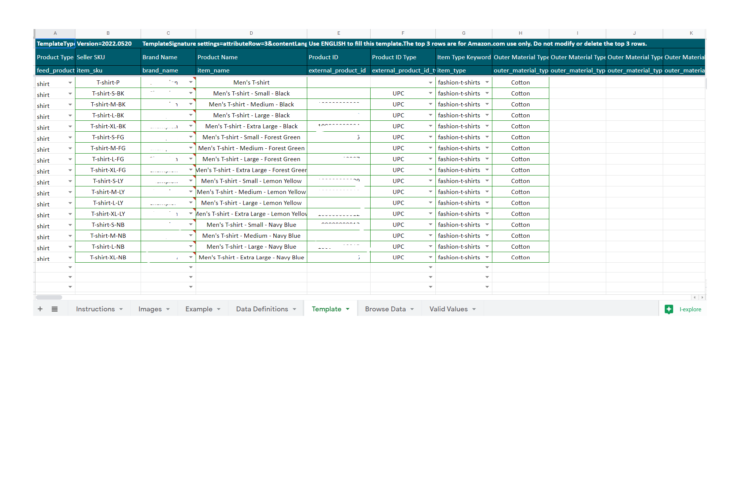Click the horizontal scroll left arrow
The height and width of the screenshot is (494, 734).
[694, 297]
